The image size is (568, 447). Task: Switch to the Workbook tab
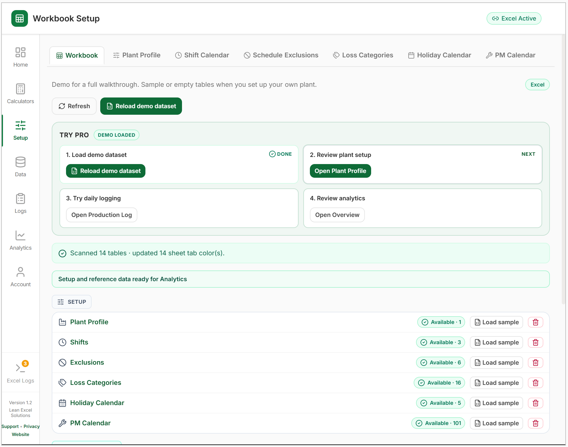[77, 55]
